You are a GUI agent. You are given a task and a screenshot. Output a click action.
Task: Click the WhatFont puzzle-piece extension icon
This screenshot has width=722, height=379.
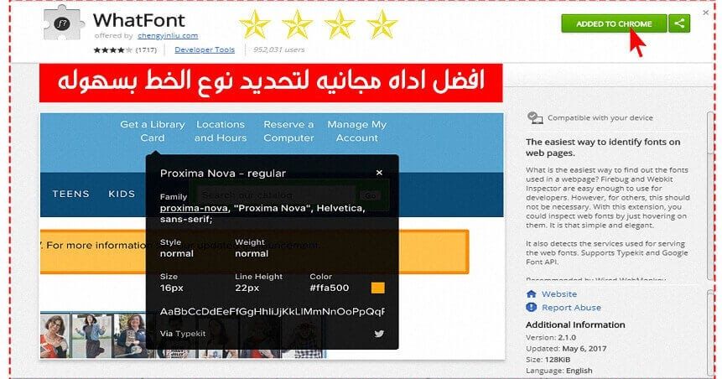(x=62, y=23)
